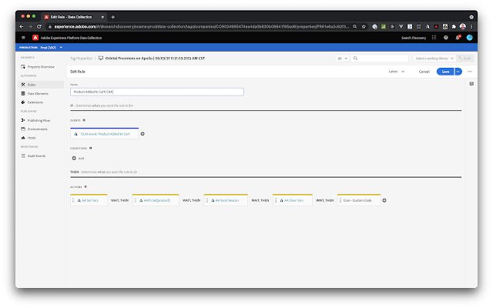
Task: Click the Publishing Flow icon
Action: pyautogui.click(x=23, y=120)
